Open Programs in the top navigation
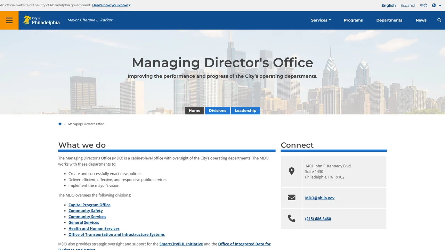This screenshot has height=250, width=445. 353,20
